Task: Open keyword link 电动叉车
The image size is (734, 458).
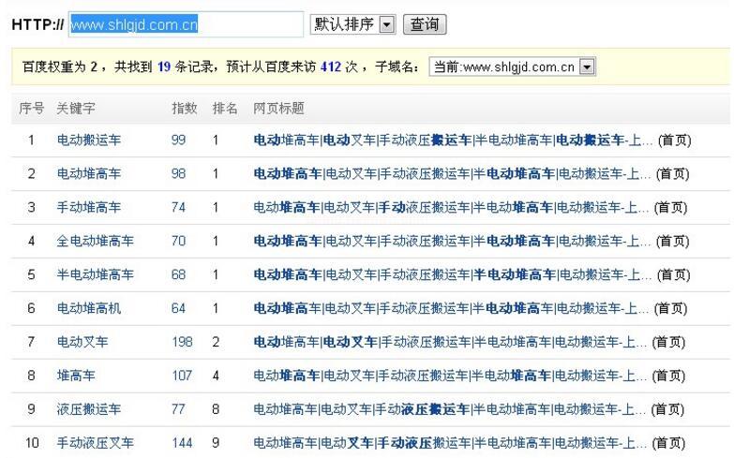Action: pyautogui.click(x=82, y=342)
